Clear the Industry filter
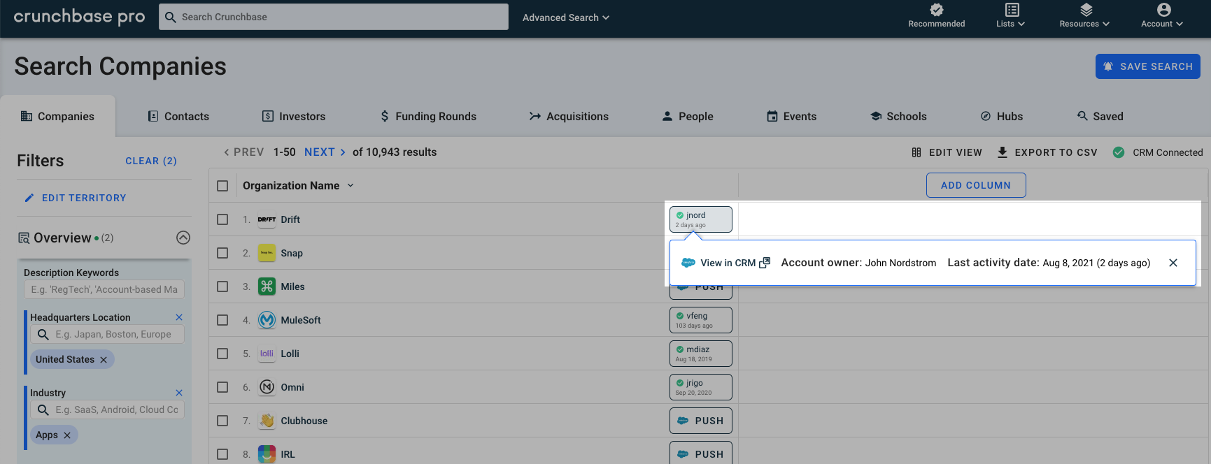 (x=179, y=393)
